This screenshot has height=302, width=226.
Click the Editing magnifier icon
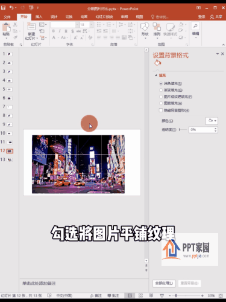[x=195, y=27]
